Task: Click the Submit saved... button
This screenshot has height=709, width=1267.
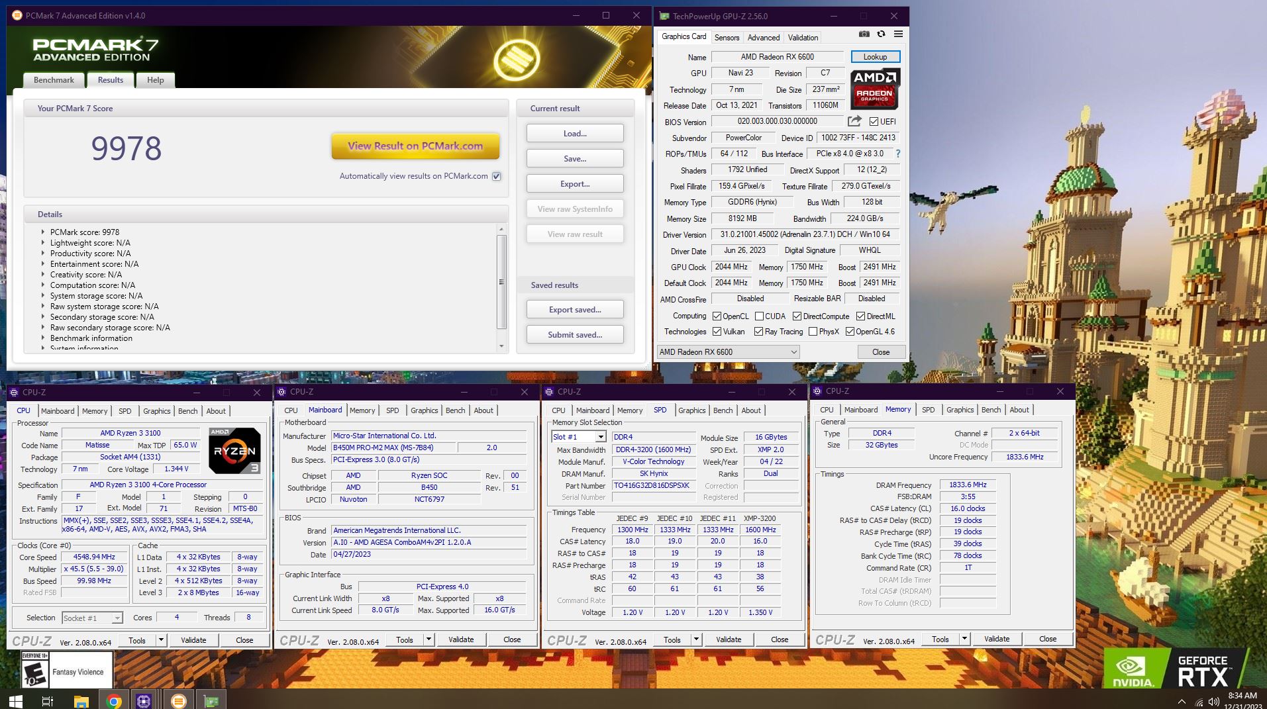Action: pyautogui.click(x=575, y=334)
